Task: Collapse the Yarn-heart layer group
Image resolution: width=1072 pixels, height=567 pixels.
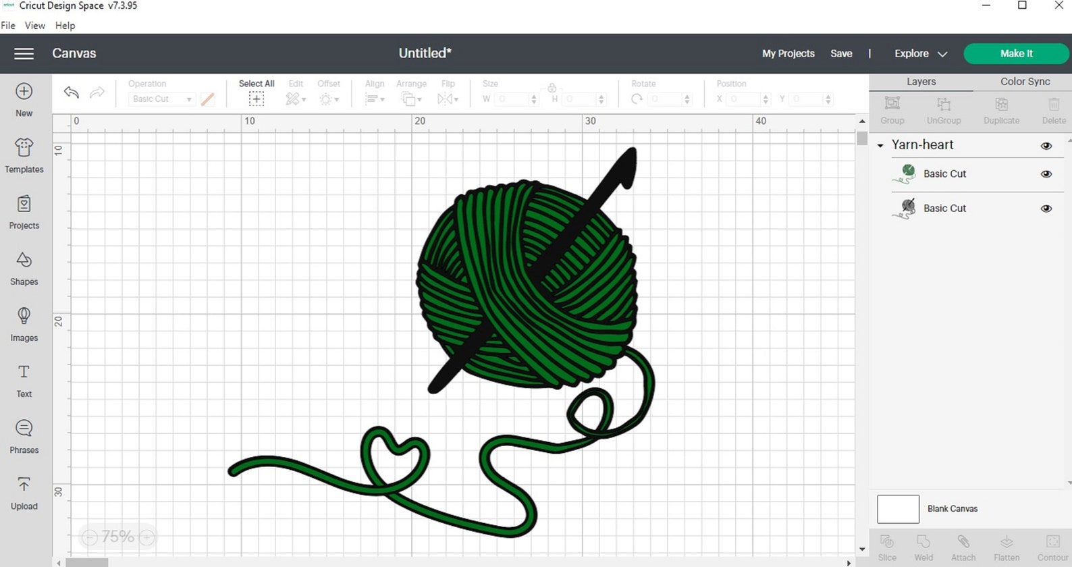Action: [880, 146]
